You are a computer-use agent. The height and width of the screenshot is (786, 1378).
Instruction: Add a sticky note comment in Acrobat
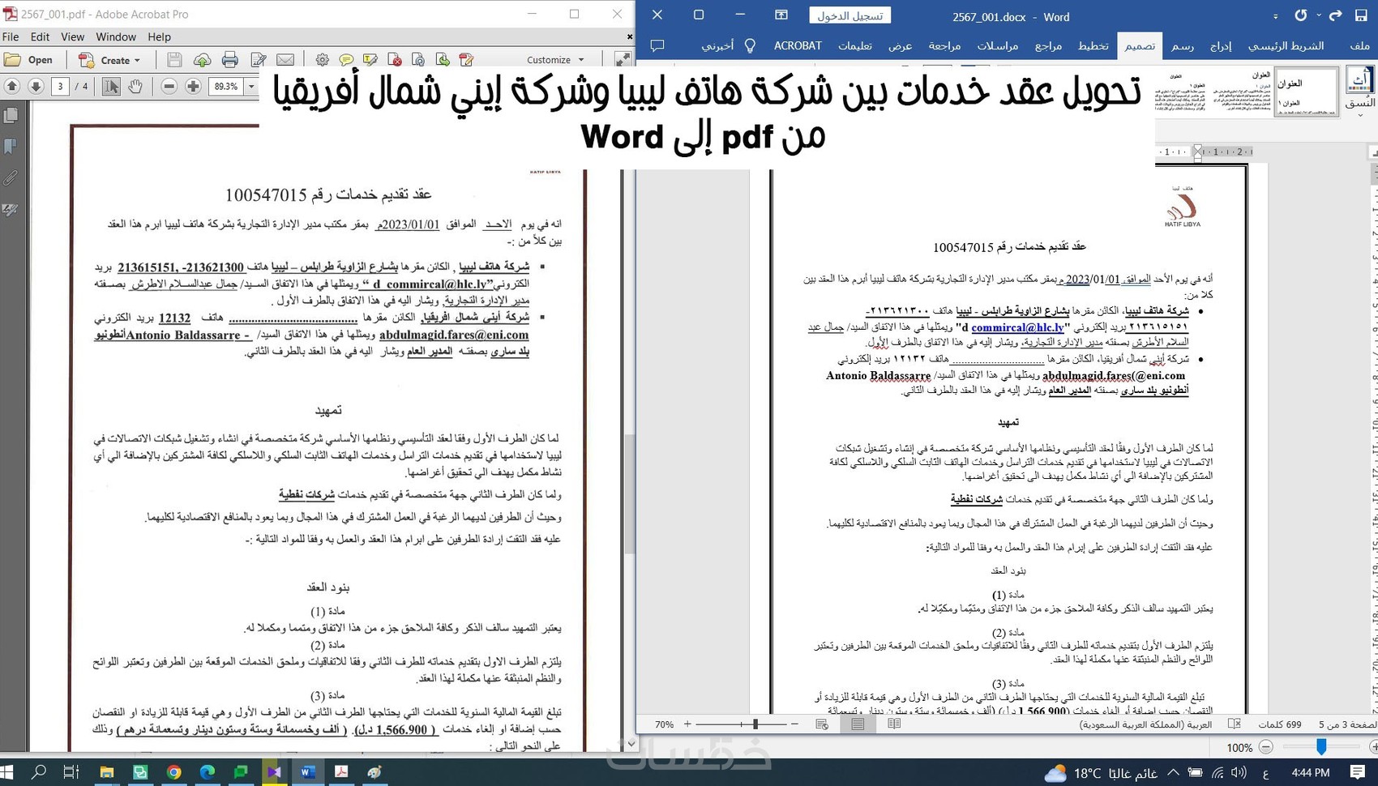(x=346, y=60)
